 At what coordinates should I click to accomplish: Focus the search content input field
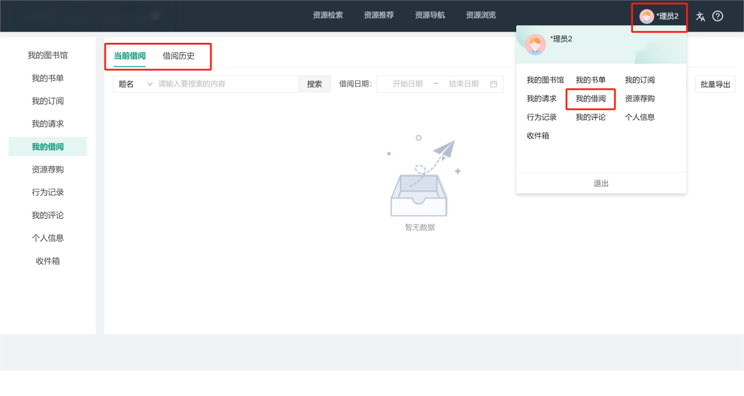[x=226, y=84]
